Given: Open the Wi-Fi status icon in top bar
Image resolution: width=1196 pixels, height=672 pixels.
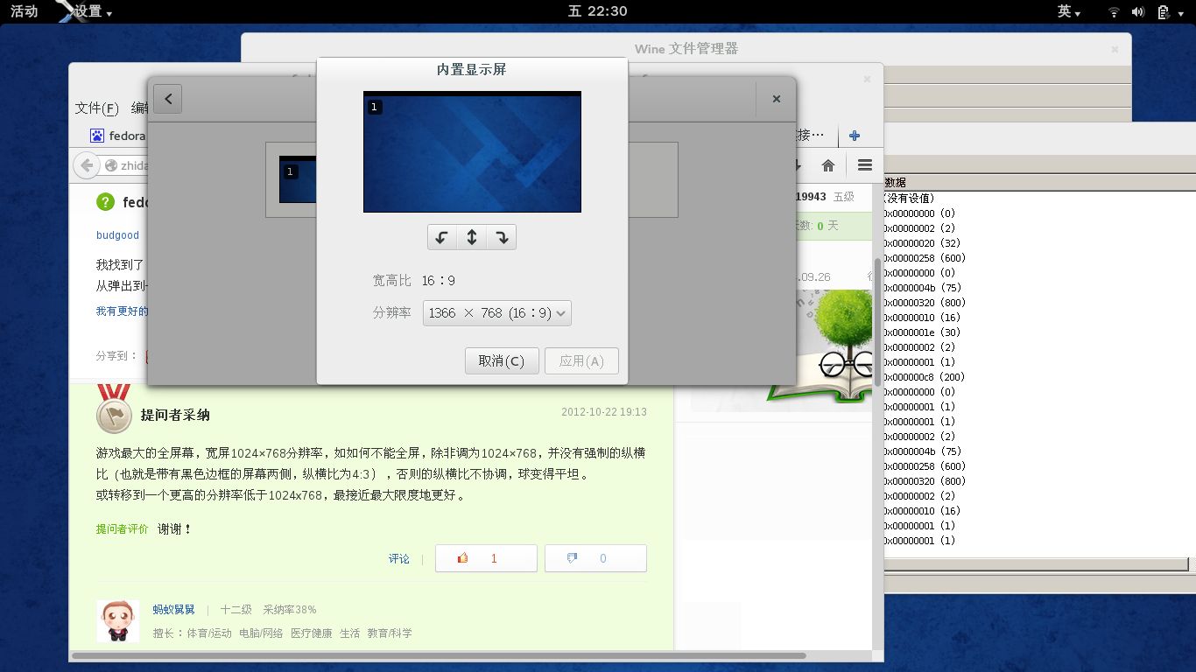Looking at the screenshot, I should 1114,12.
